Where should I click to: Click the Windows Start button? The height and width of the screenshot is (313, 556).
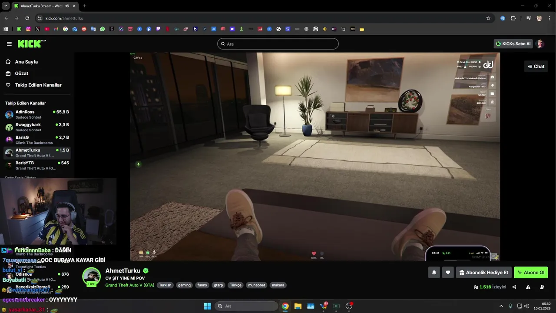pos(207,306)
